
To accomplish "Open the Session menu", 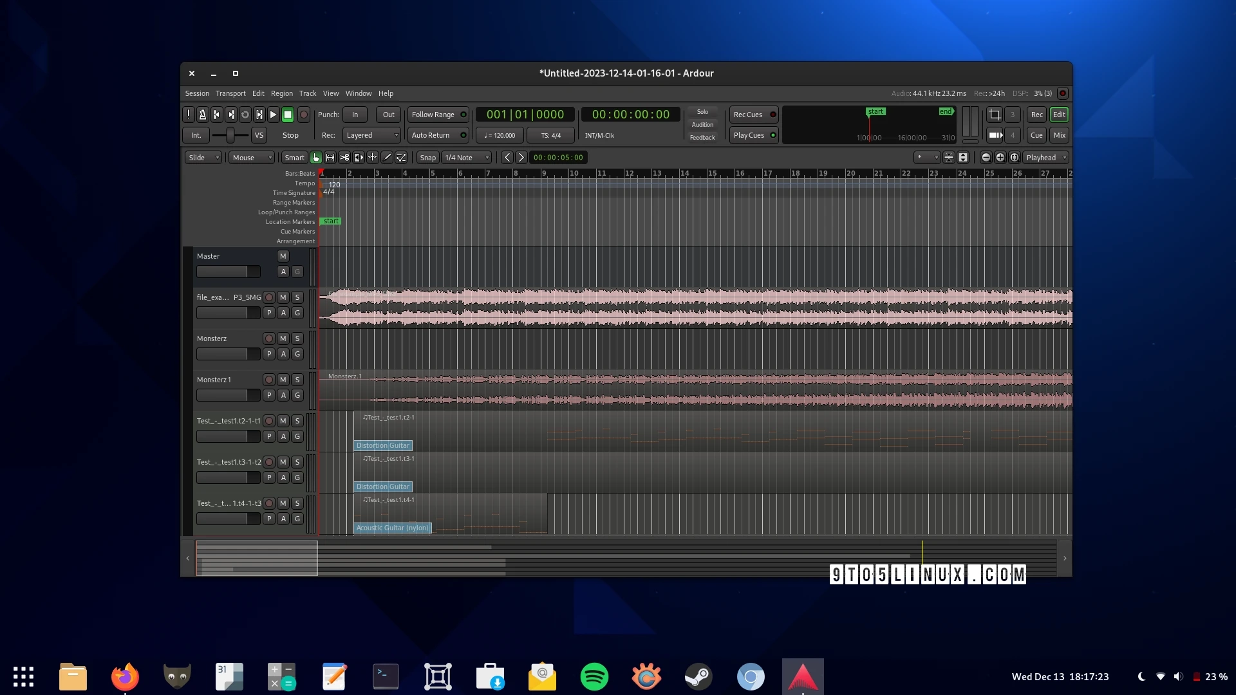I will [x=196, y=93].
